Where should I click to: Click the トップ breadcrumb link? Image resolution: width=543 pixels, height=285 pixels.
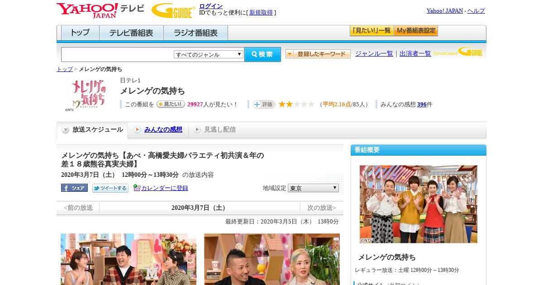65,69
